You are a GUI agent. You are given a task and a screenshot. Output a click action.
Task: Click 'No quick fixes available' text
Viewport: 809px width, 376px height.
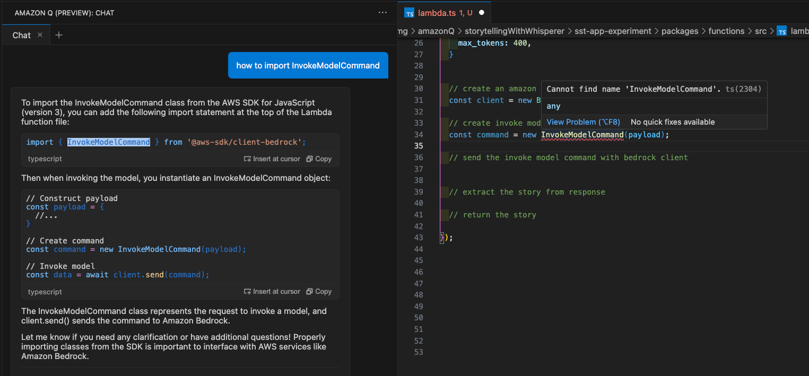pyautogui.click(x=673, y=122)
